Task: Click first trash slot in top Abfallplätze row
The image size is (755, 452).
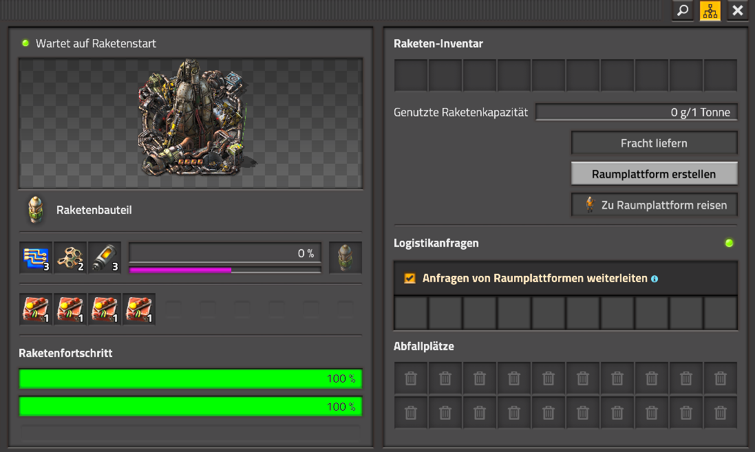Action: pyautogui.click(x=411, y=378)
